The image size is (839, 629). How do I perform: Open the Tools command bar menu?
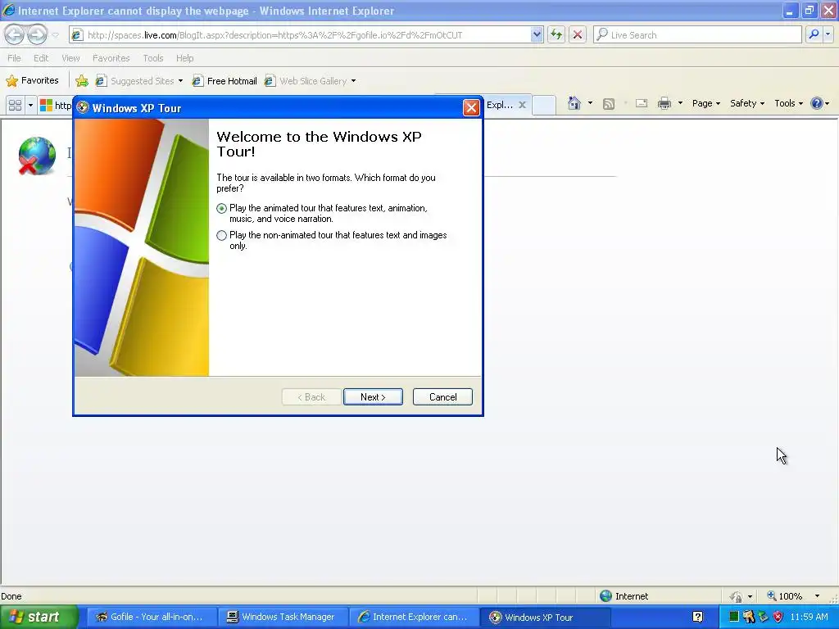pos(789,103)
